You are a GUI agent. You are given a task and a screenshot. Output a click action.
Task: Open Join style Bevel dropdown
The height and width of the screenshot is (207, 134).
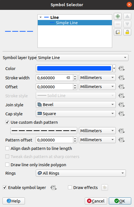coord(76,105)
